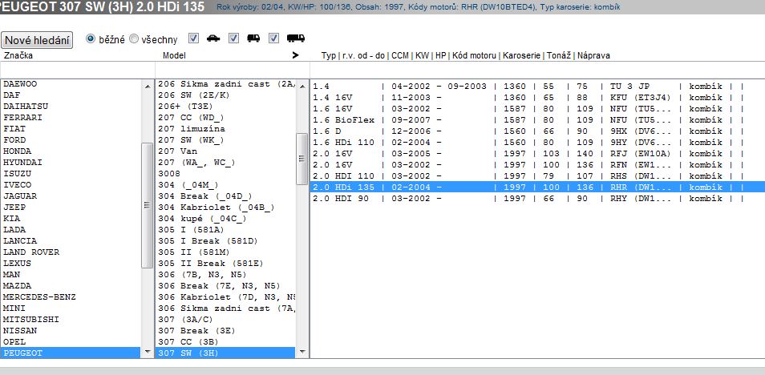The width and height of the screenshot is (765, 375).
Task: Select the 1.4 type row, 04-2002
Action: click(x=537, y=87)
